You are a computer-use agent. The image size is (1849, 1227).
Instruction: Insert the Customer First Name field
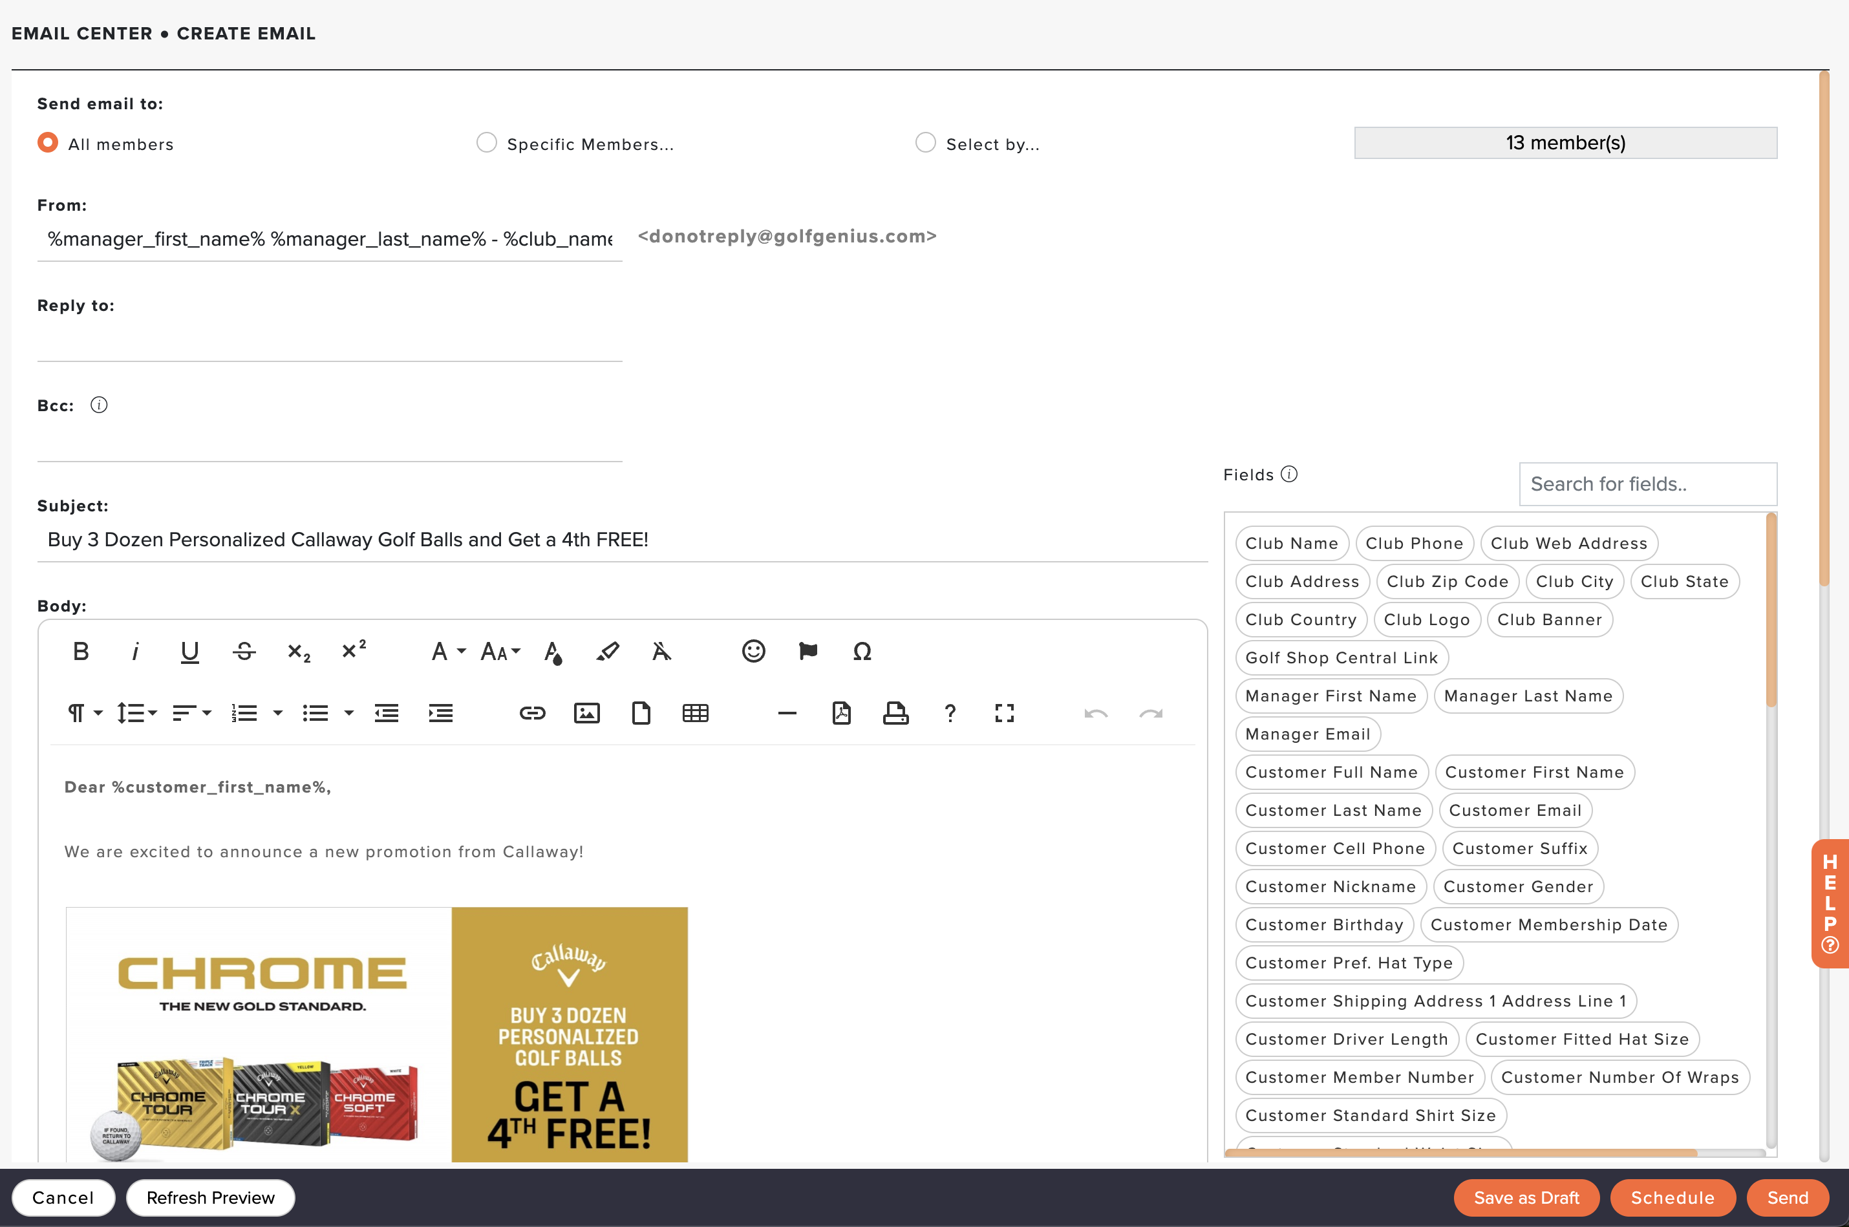coord(1534,773)
